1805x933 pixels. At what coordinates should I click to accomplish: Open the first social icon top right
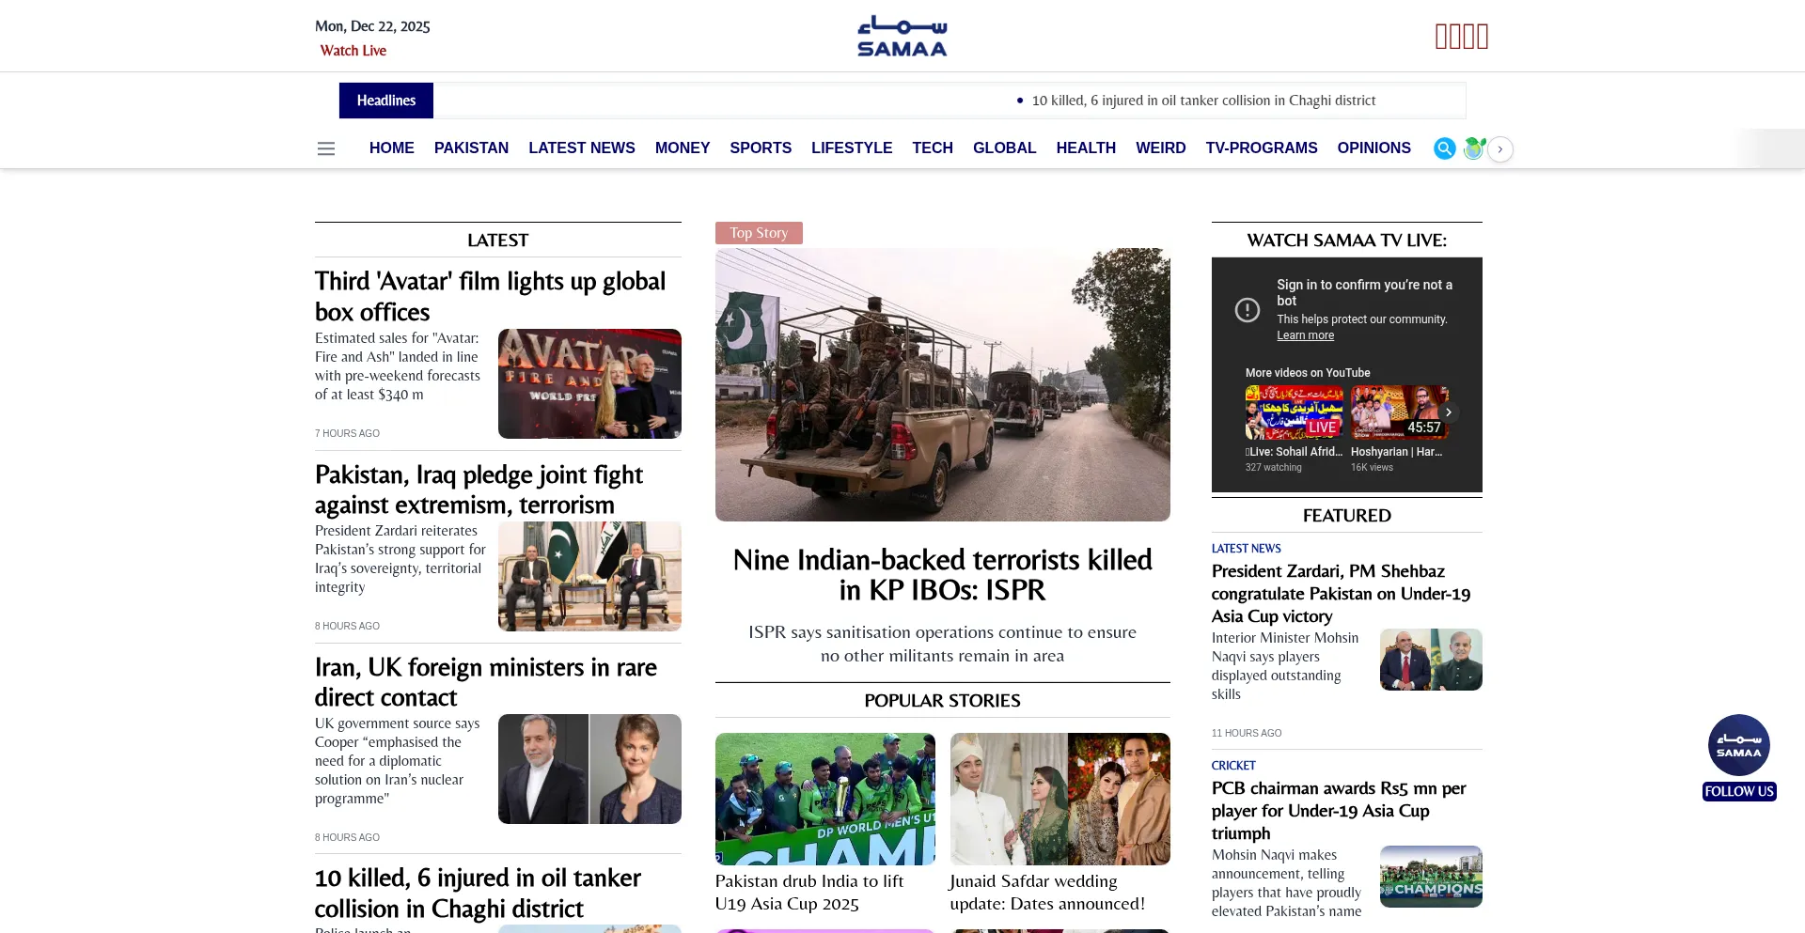[x=1439, y=36]
